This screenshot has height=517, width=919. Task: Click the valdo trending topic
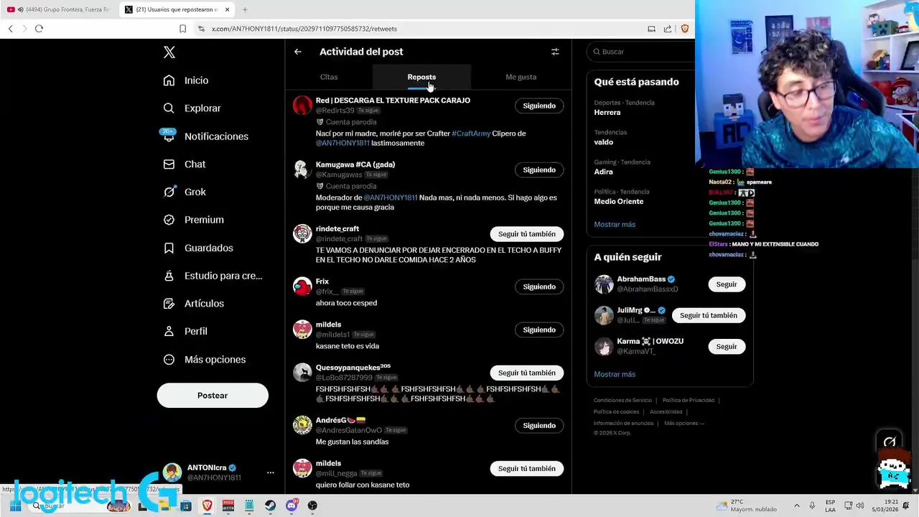click(x=604, y=142)
